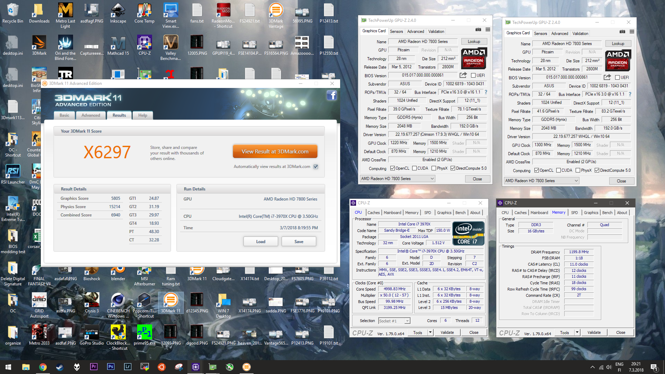The height and width of the screenshot is (374, 665).
Task: Switch to Mainboard tab in left CPU-Z window
Action: click(x=392, y=213)
